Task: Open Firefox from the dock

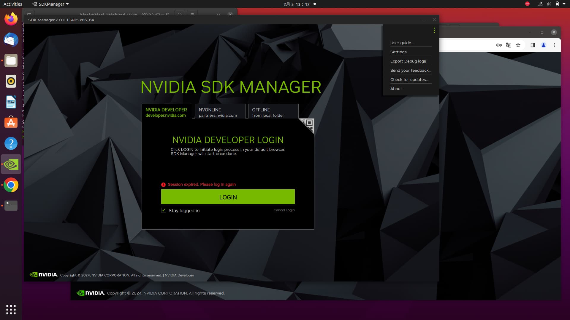Action: coord(11,19)
